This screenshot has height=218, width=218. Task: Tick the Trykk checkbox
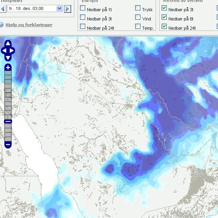[138, 8]
